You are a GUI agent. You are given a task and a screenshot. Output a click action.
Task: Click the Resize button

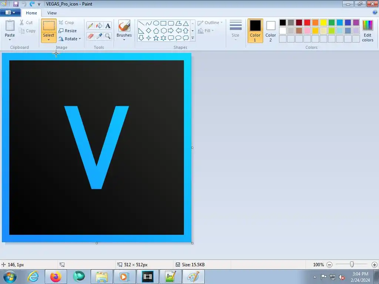click(x=68, y=31)
